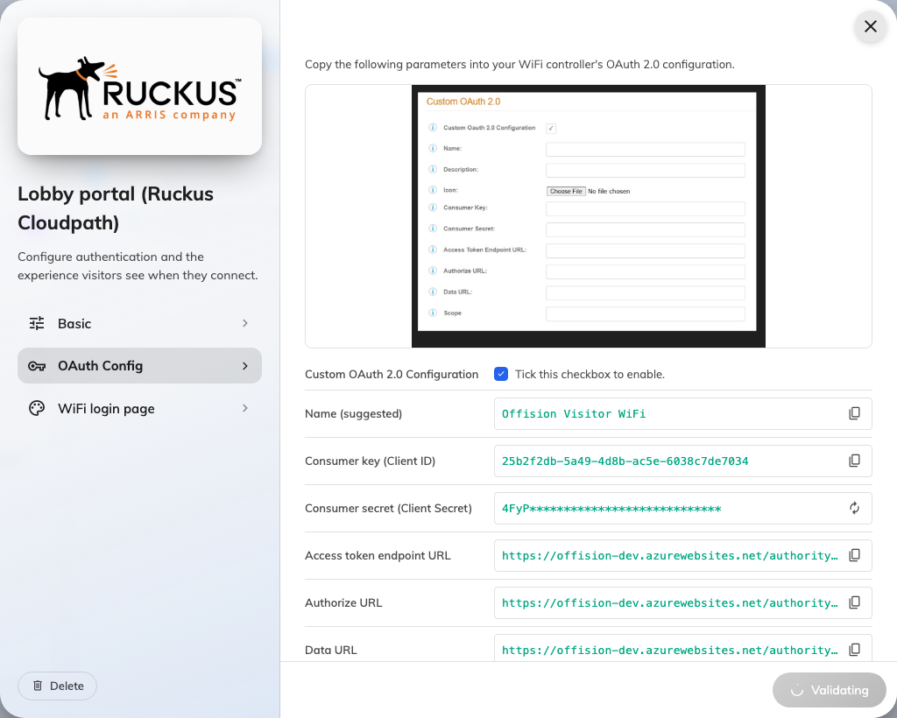Click the Data URL value field
Image resolution: width=897 pixels, height=718 pixels.
[682, 648]
